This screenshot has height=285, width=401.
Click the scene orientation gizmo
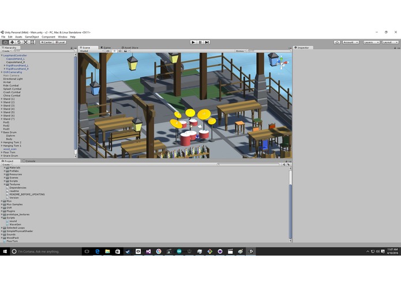(x=282, y=63)
